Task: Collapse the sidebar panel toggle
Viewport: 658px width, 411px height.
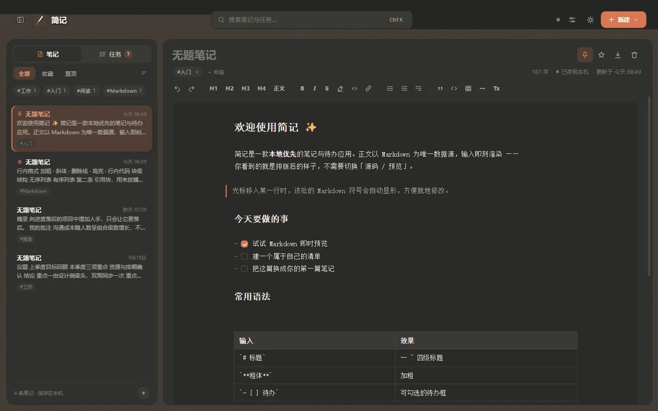Action: pyautogui.click(x=21, y=20)
